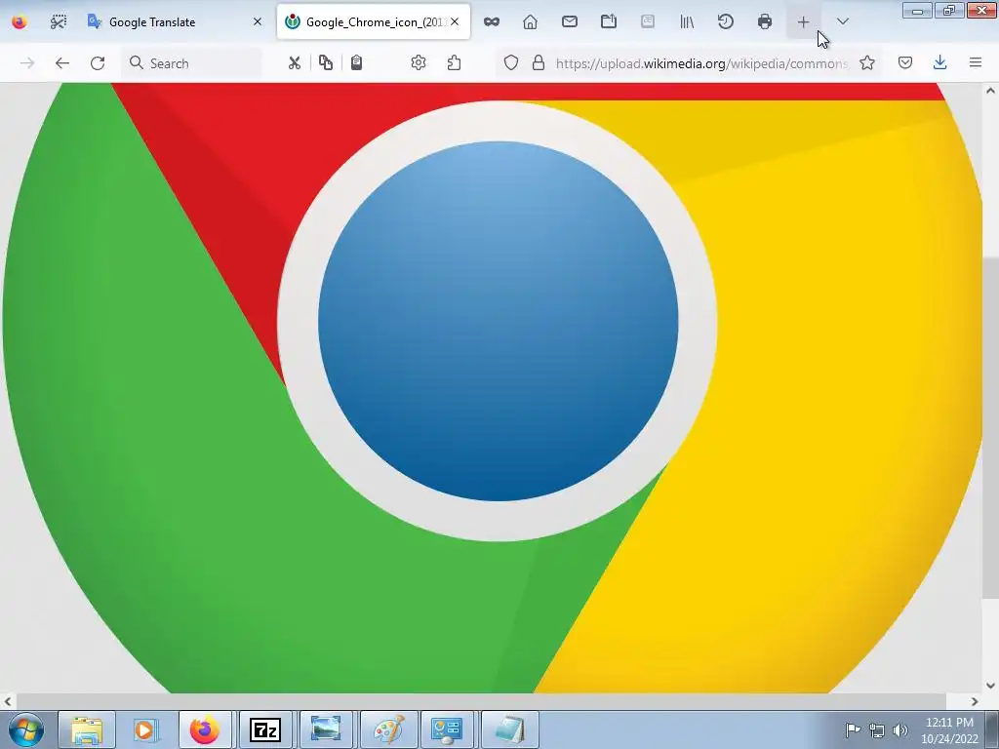This screenshot has width=999, height=749.
Task: Open Action Center flag tray icon
Action: coord(853,730)
